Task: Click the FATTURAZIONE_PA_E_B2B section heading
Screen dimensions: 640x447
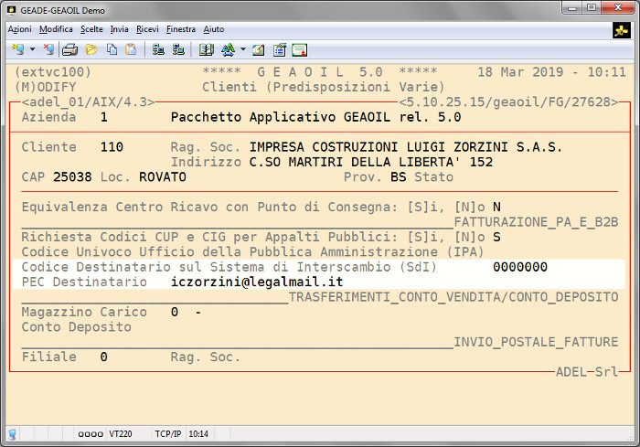Action: 537,222
